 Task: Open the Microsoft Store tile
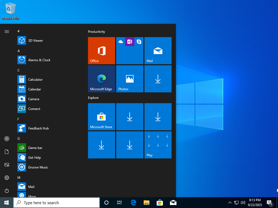click(102, 117)
